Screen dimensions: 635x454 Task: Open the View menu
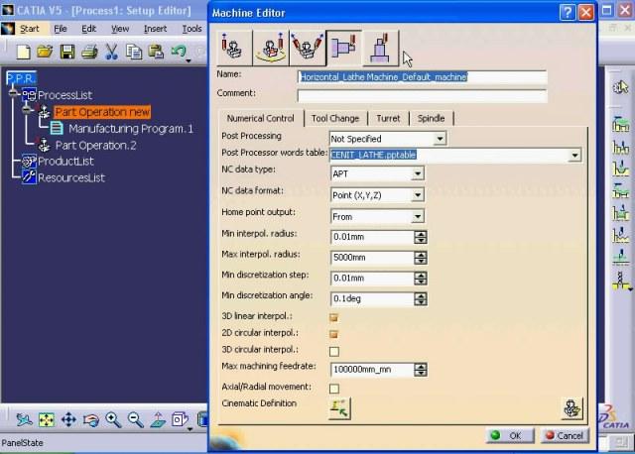pyautogui.click(x=120, y=29)
